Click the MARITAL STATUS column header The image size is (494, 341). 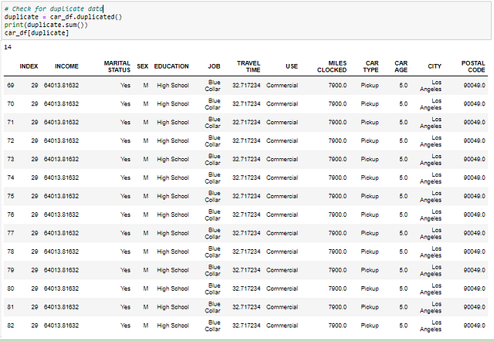coord(117,66)
